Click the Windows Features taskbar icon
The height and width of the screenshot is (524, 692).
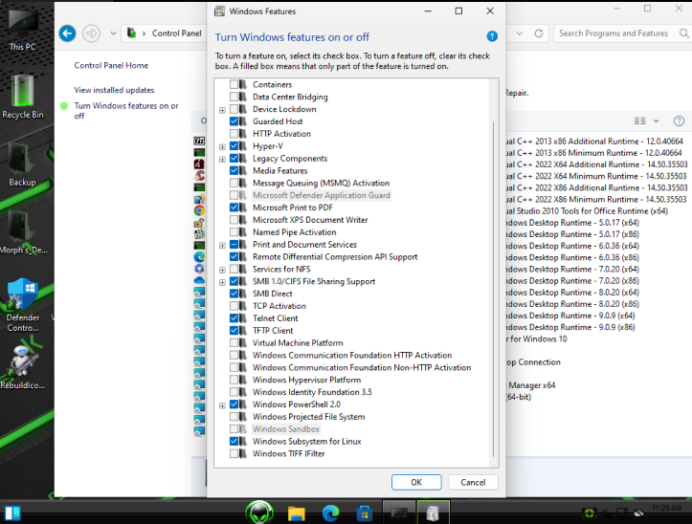coord(433,513)
